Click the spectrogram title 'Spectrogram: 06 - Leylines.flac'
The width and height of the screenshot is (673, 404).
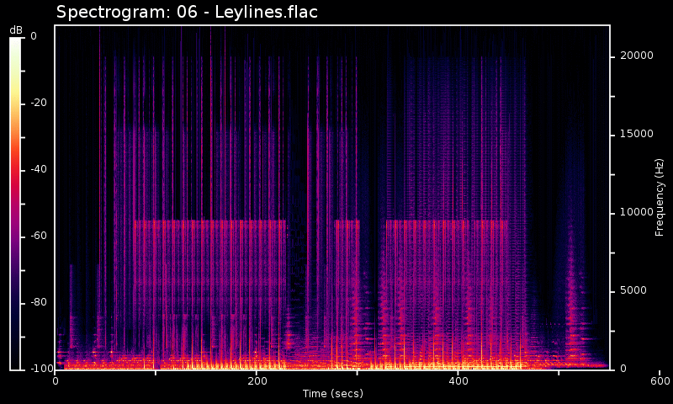[x=187, y=12]
